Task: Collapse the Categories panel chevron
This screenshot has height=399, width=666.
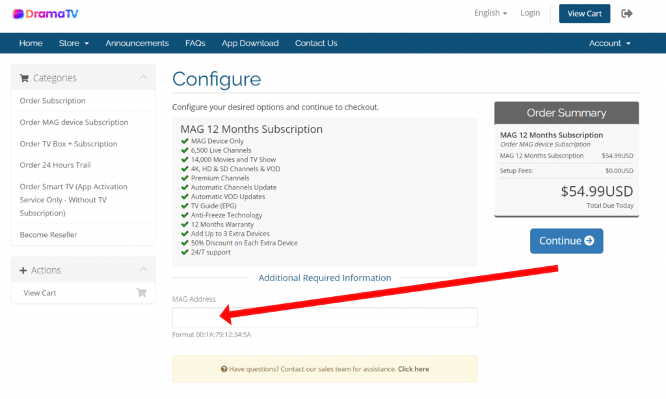Action: (x=143, y=78)
